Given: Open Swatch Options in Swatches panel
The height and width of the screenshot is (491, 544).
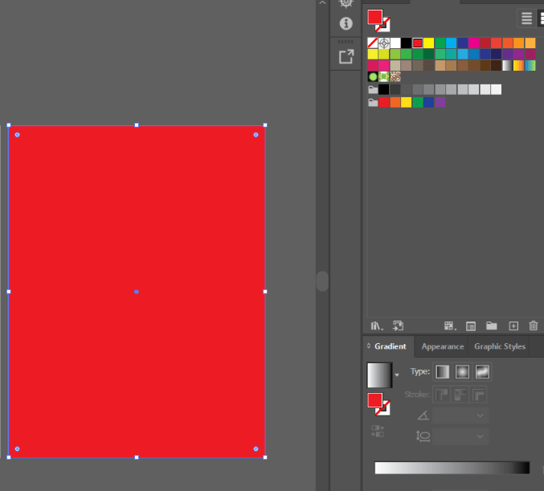Looking at the screenshot, I should (x=471, y=326).
